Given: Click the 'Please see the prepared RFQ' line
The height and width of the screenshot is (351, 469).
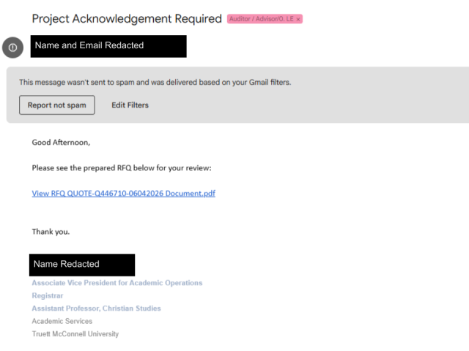Looking at the screenshot, I should (122, 168).
